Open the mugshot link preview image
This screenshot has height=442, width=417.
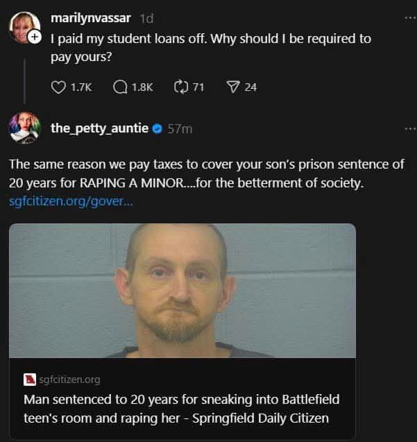182,291
